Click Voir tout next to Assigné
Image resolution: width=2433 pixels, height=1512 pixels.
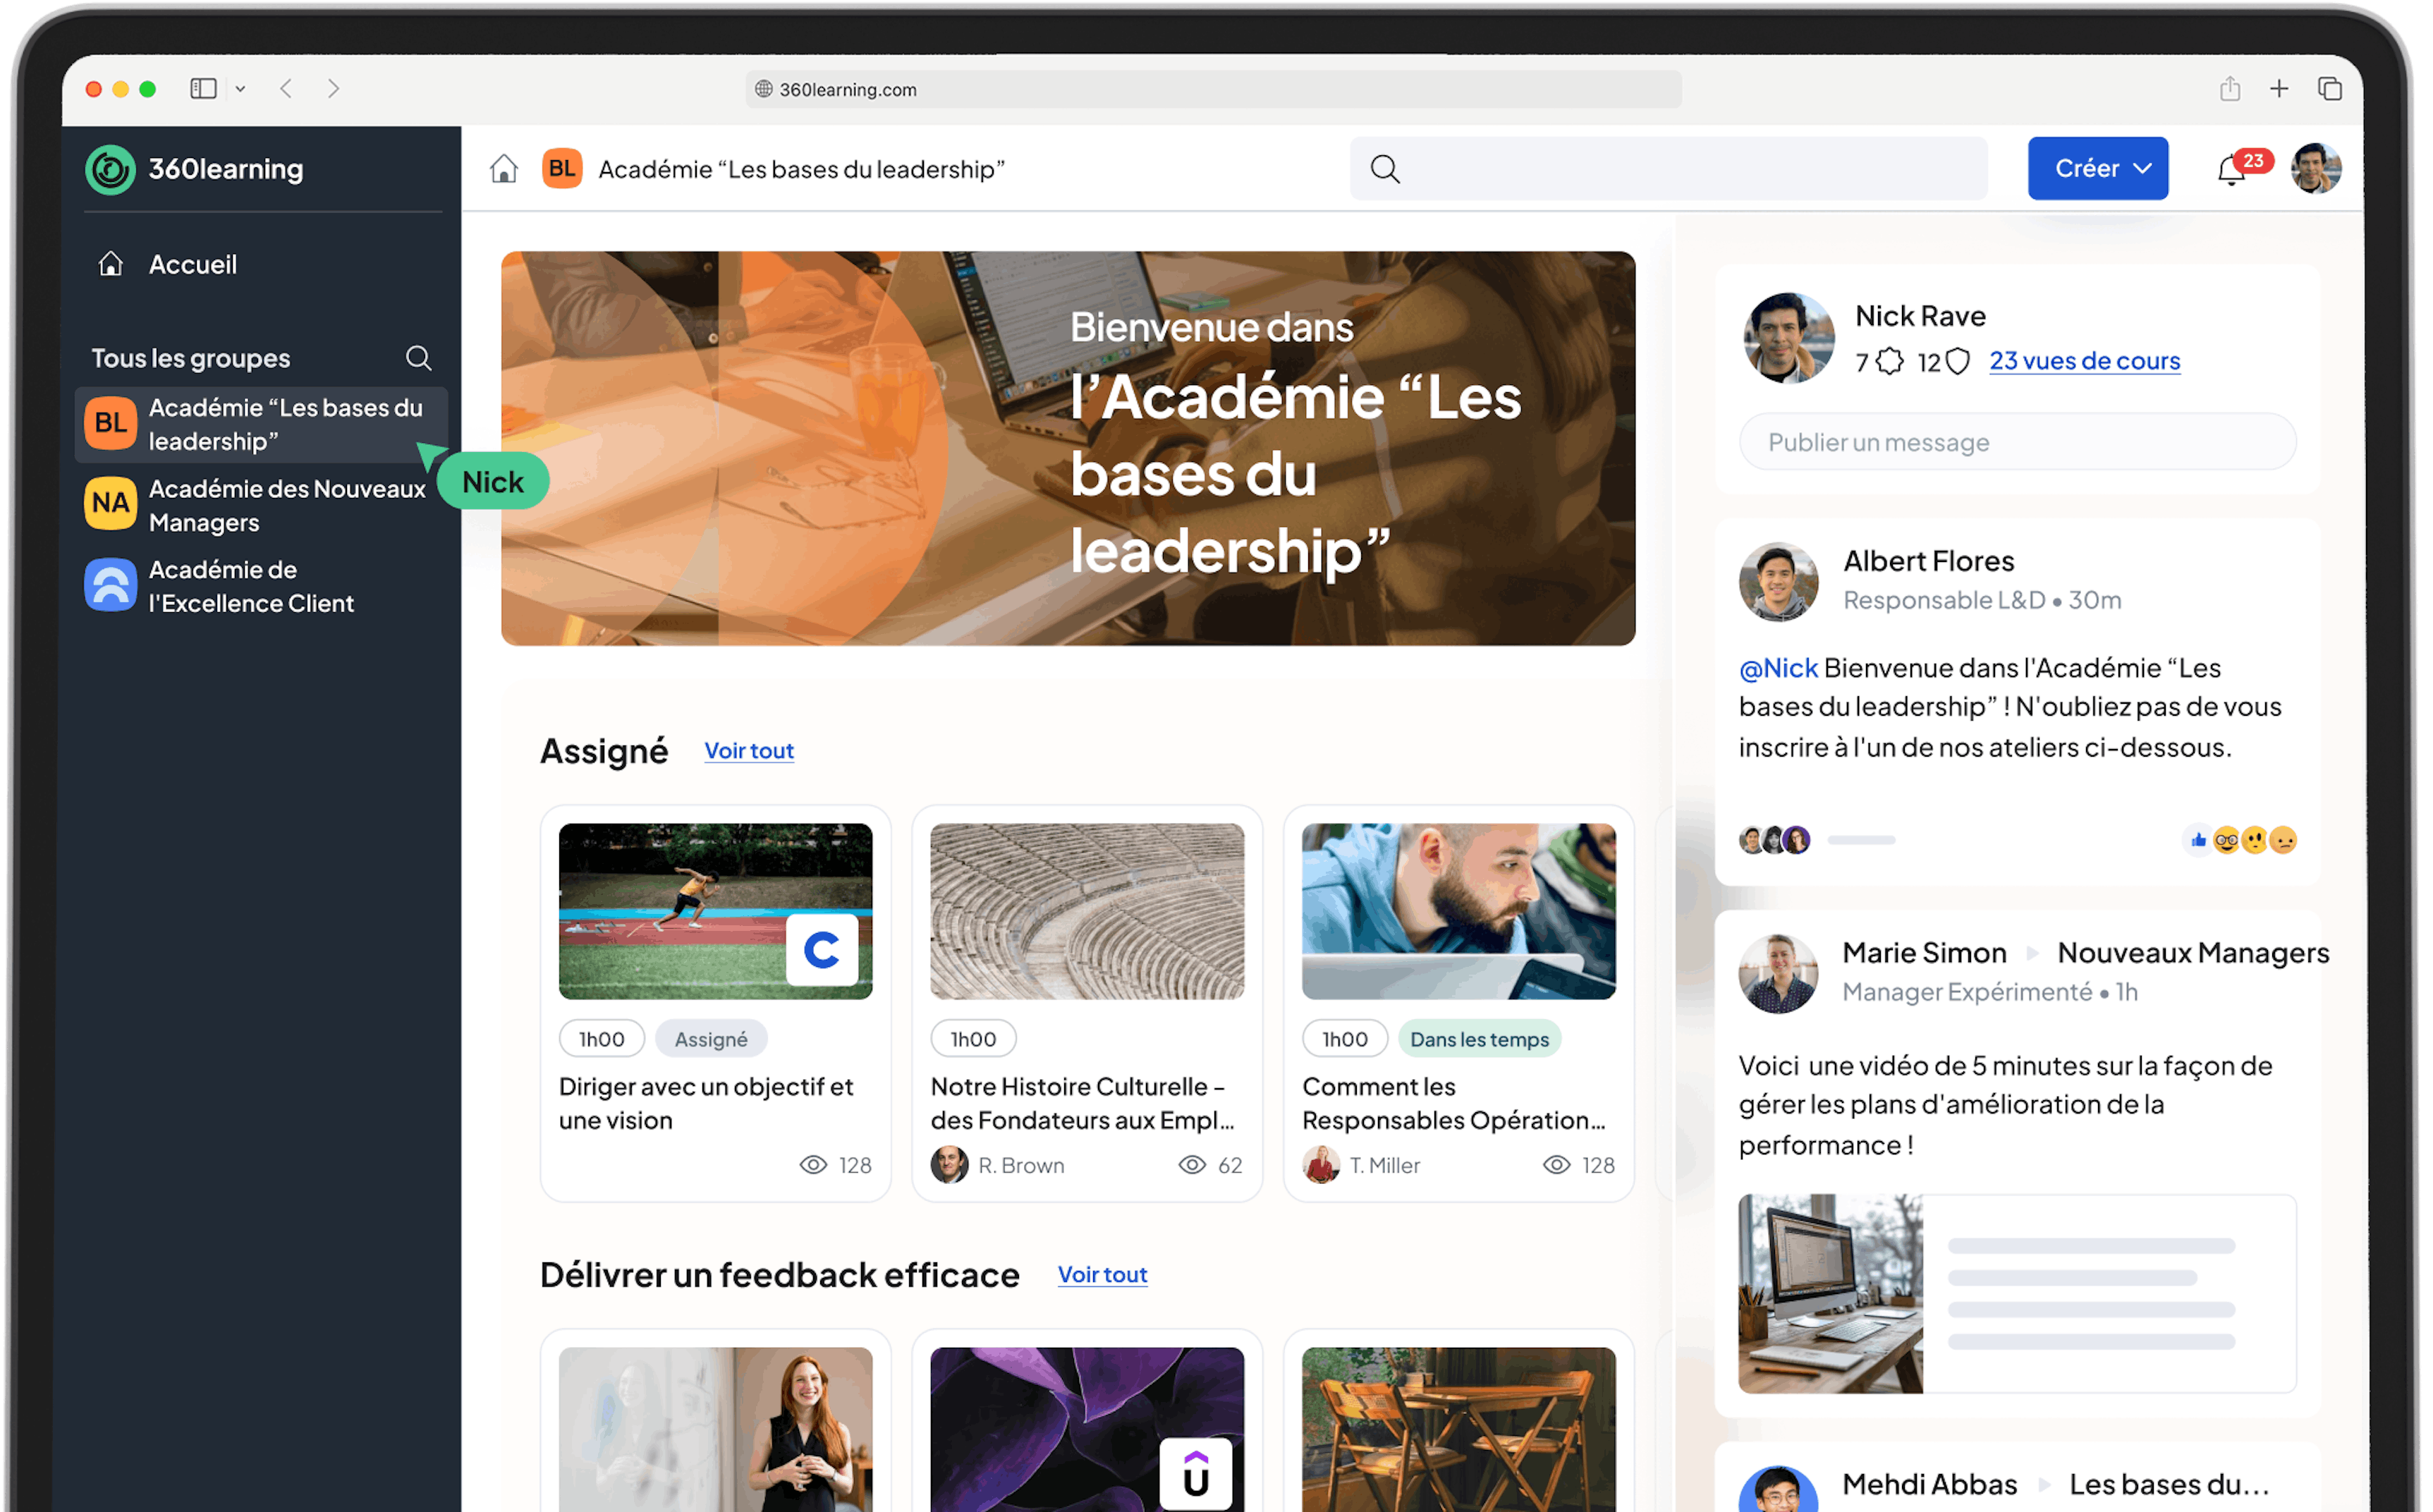(748, 750)
